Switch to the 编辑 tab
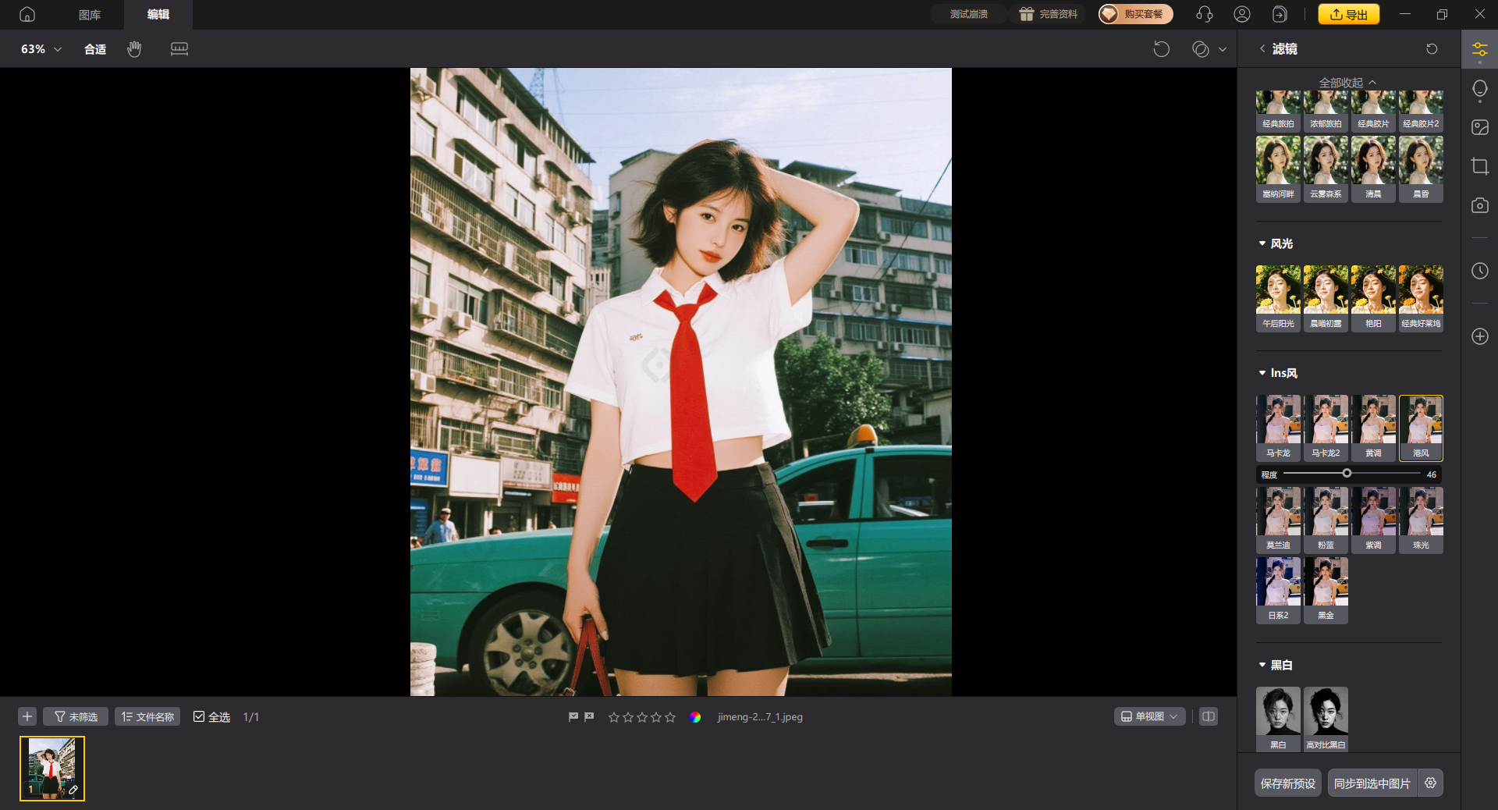The image size is (1498, 810). pos(158,15)
